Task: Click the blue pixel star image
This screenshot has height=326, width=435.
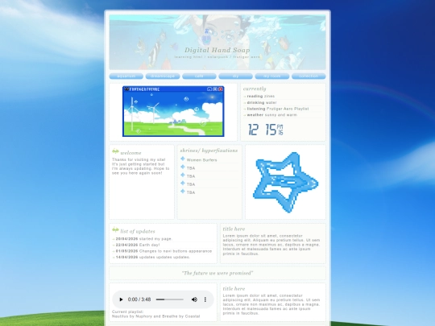Action: pos(286,183)
